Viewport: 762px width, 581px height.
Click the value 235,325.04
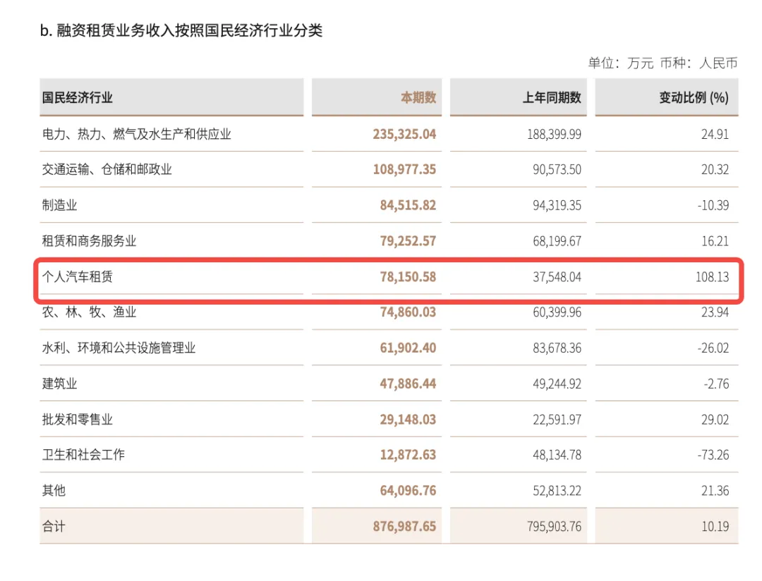click(405, 134)
